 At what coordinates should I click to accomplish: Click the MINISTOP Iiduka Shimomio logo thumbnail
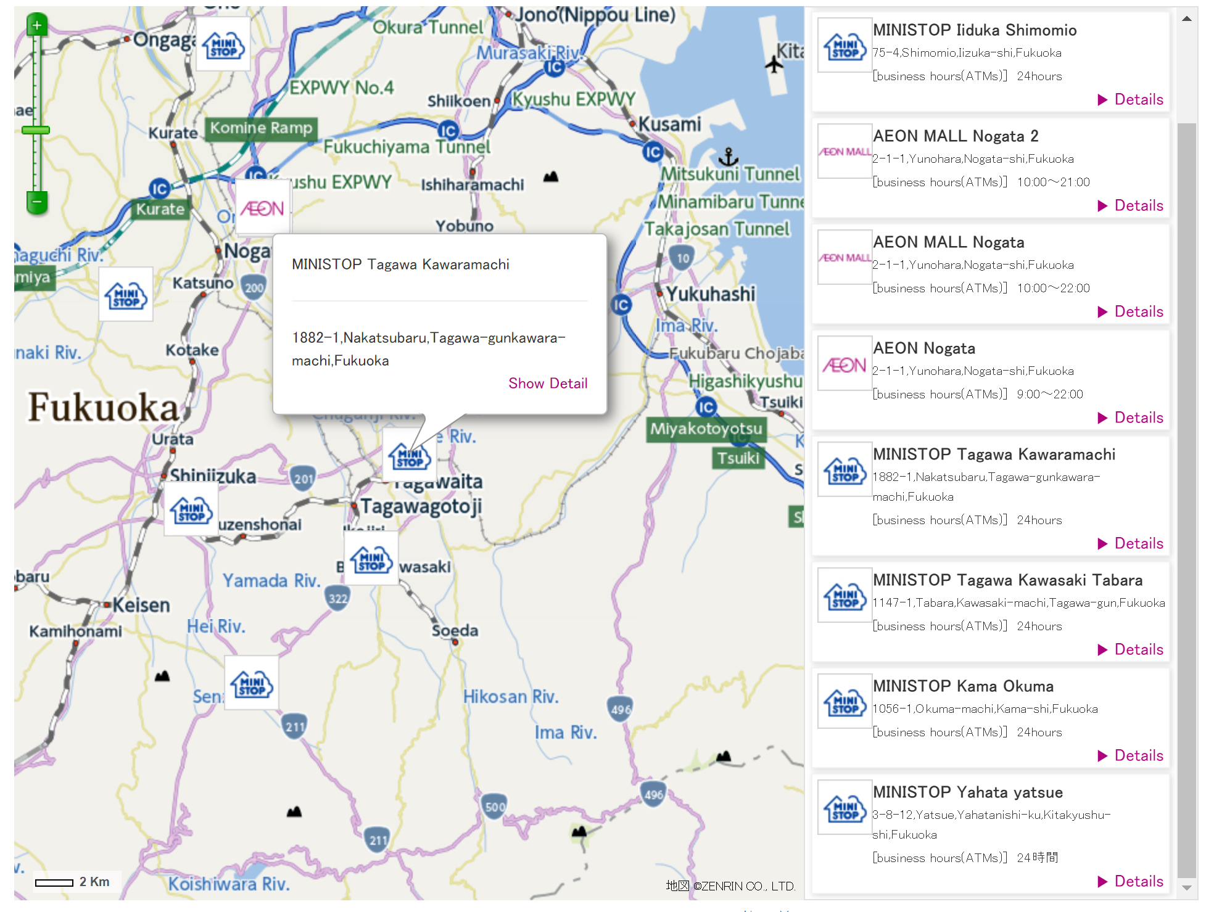(845, 45)
